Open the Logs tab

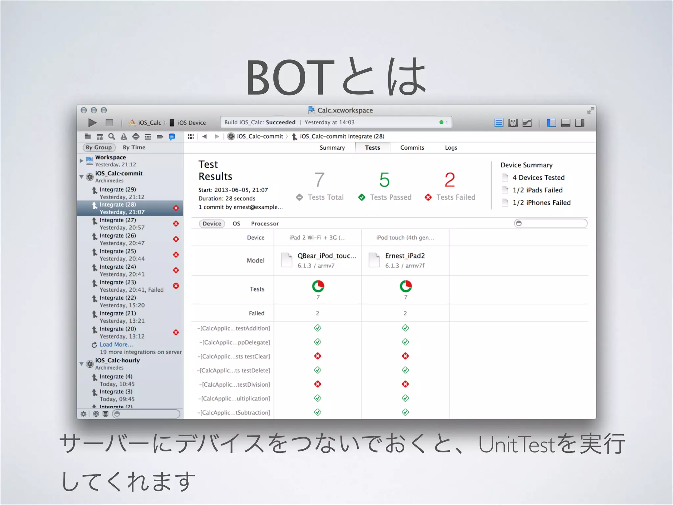click(x=451, y=148)
